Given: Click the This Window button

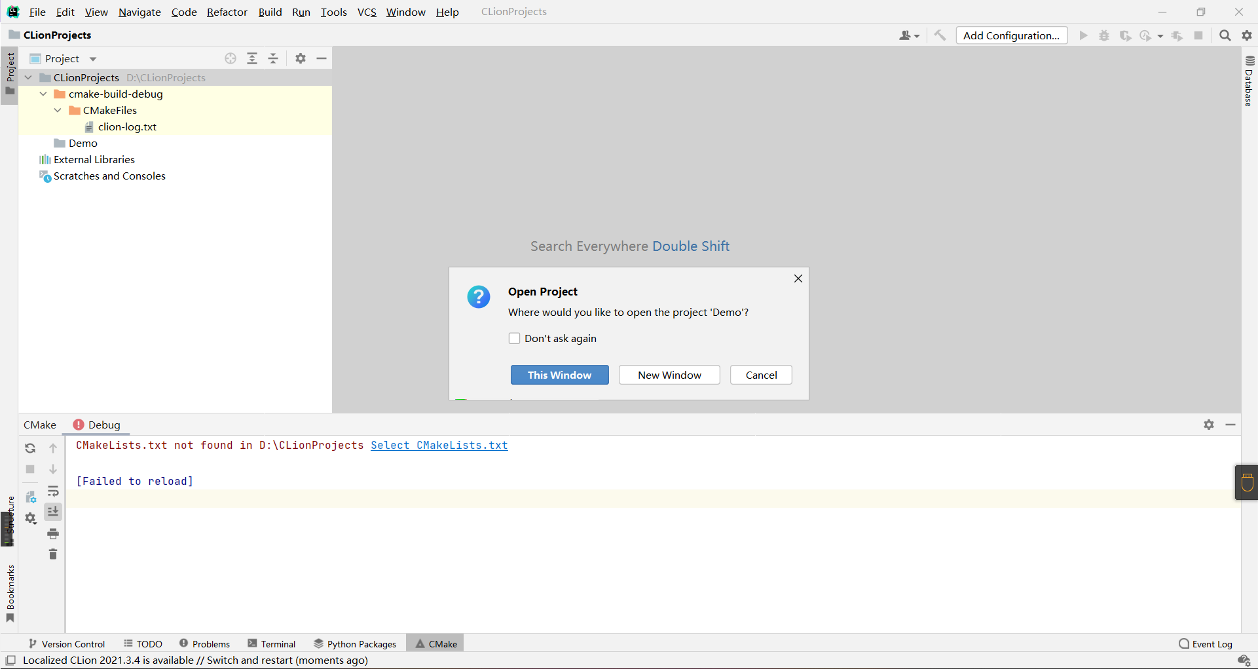Looking at the screenshot, I should (x=560, y=375).
